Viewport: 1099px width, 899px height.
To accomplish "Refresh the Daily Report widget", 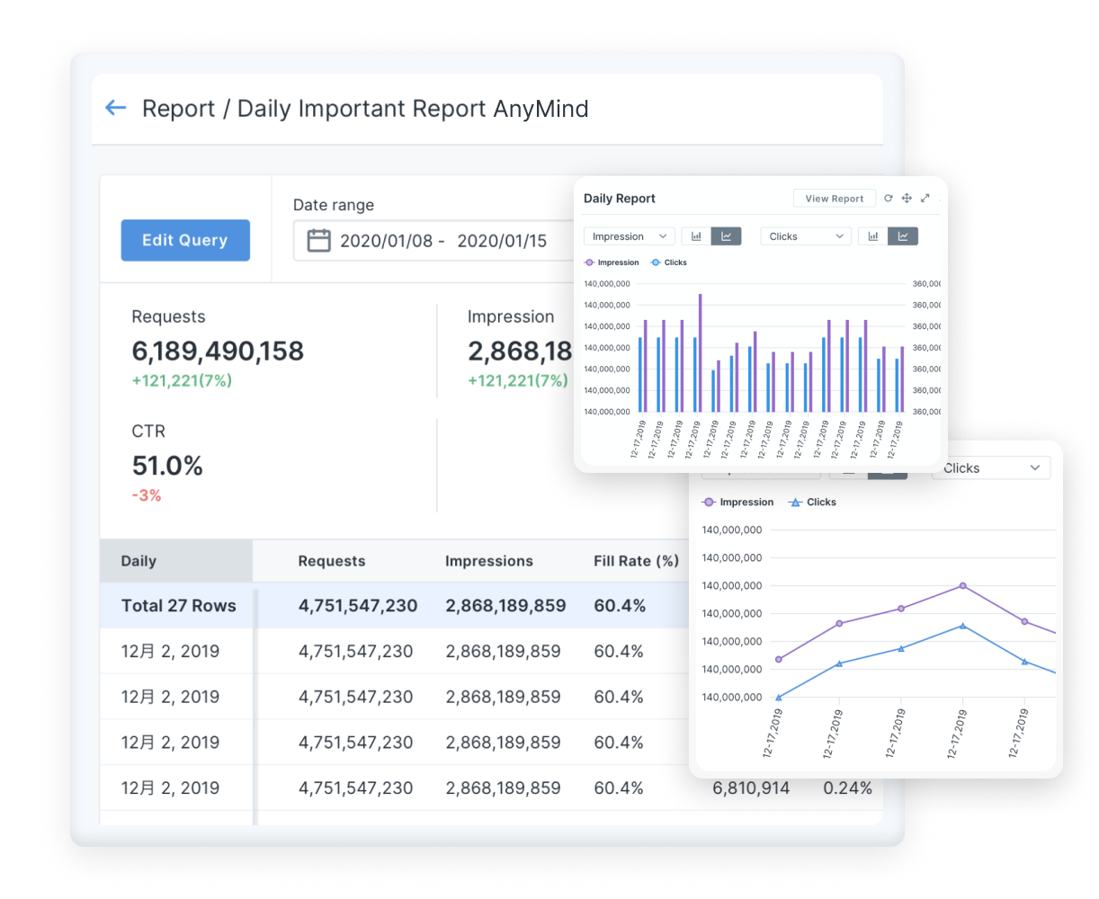I will click(x=888, y=198).
